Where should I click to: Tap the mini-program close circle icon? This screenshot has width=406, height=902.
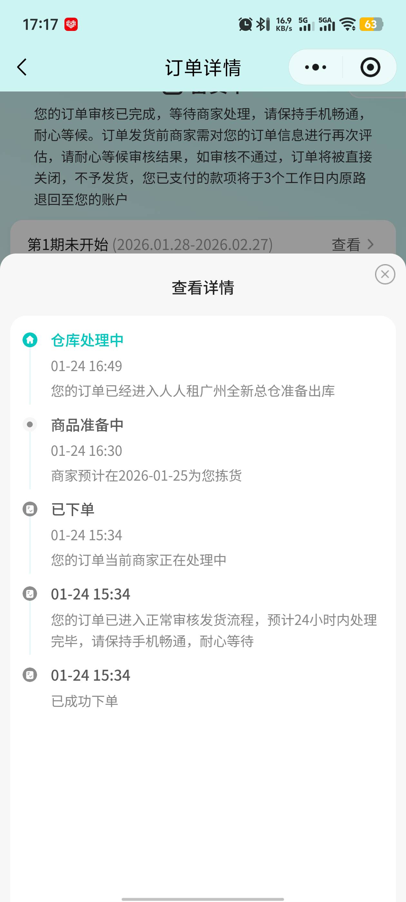370,67
